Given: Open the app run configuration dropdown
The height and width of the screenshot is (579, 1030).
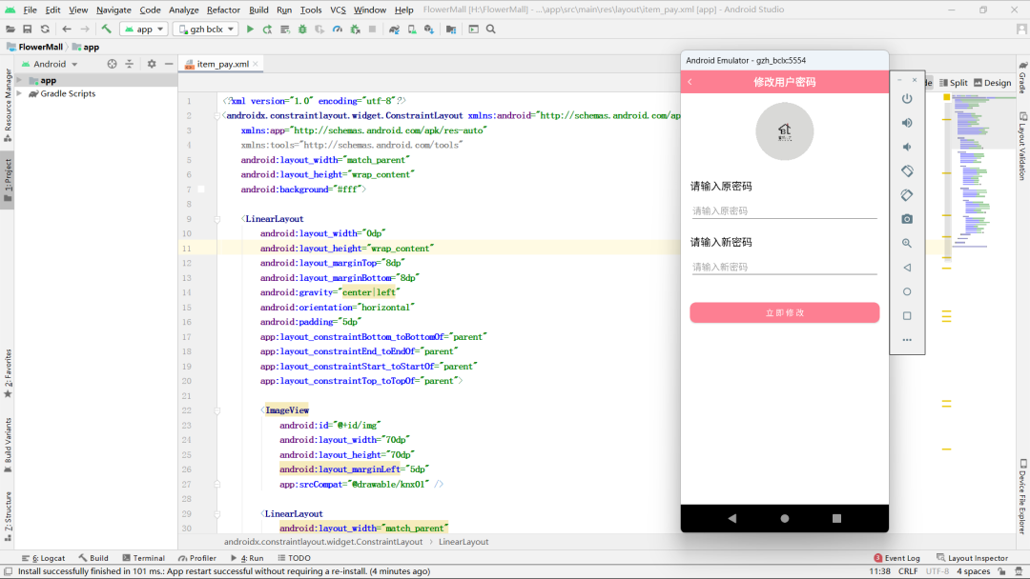Looking at the screenshot, I should coord(144,30).
